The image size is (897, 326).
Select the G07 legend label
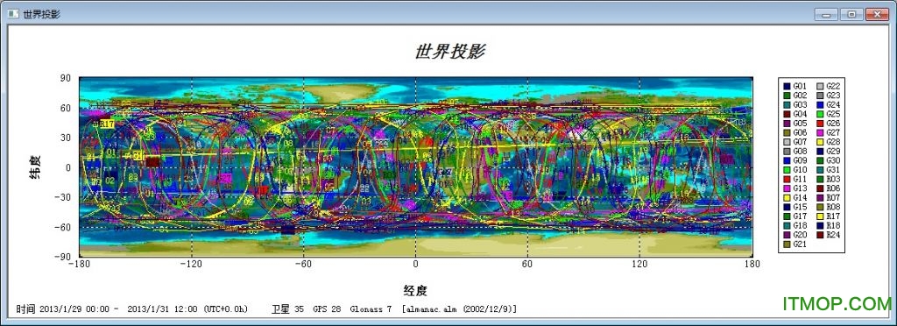click(800, 142)
